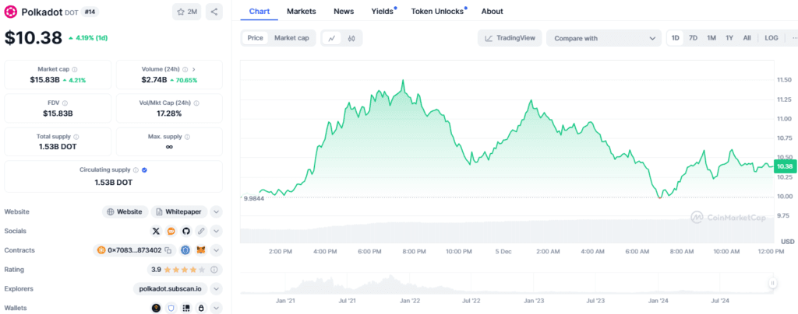The width and height of the screenshot is (798, 314).
Task: Expand the Website row chevron
Action: pos(217,212)
